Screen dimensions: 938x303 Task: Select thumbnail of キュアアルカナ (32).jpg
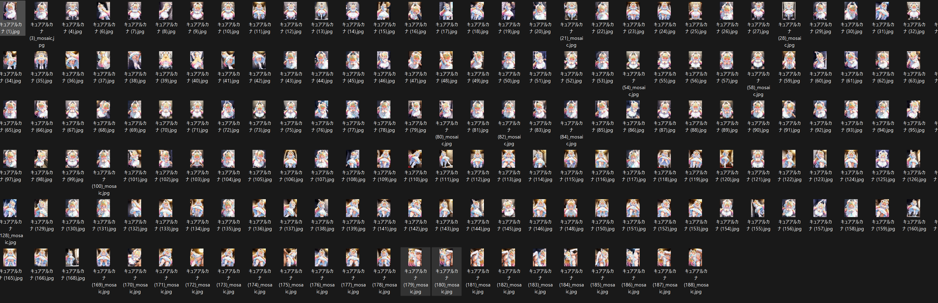coord(914,11)
